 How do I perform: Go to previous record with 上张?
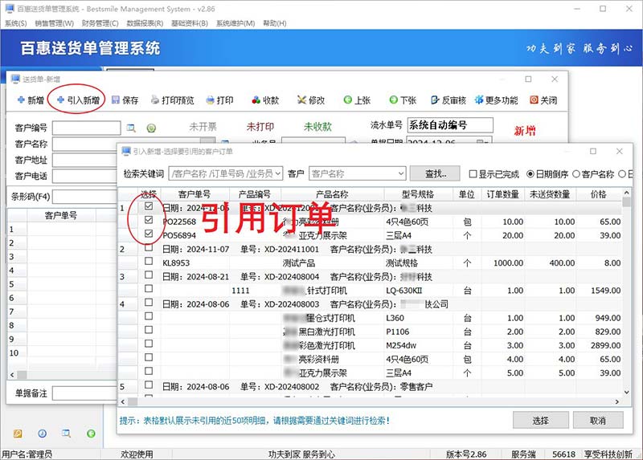[357, 100]
